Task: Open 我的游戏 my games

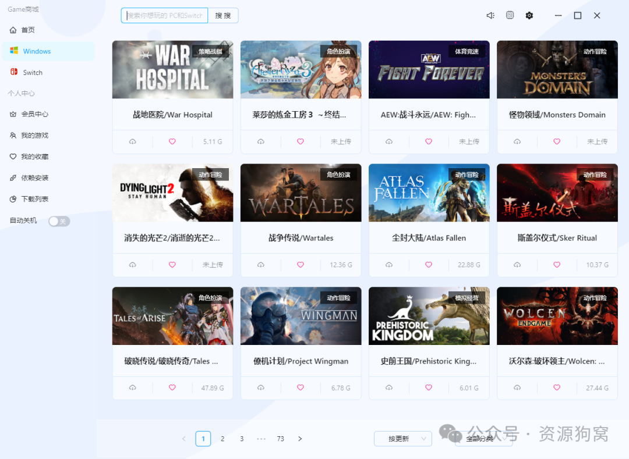Action: point(48,136)
